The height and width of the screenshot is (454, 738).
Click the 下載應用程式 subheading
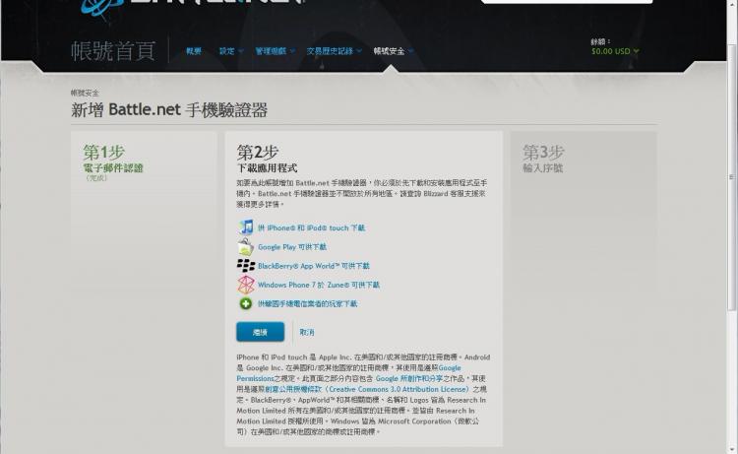267,168
